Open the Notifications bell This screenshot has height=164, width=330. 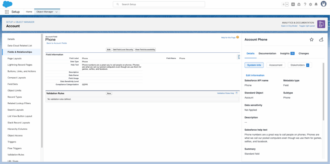(x=316, y=4)
